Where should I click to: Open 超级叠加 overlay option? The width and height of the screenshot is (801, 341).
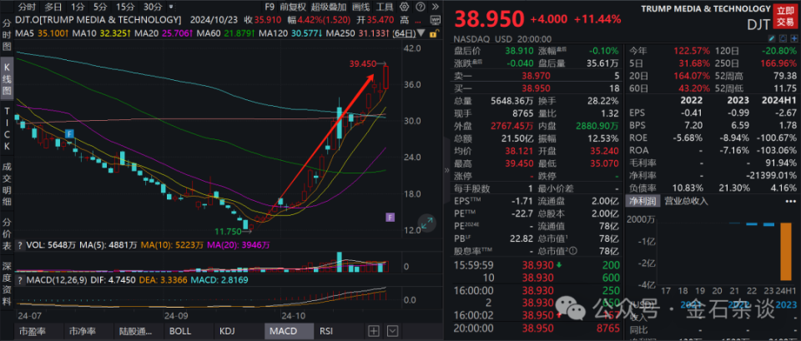[328, 8]
